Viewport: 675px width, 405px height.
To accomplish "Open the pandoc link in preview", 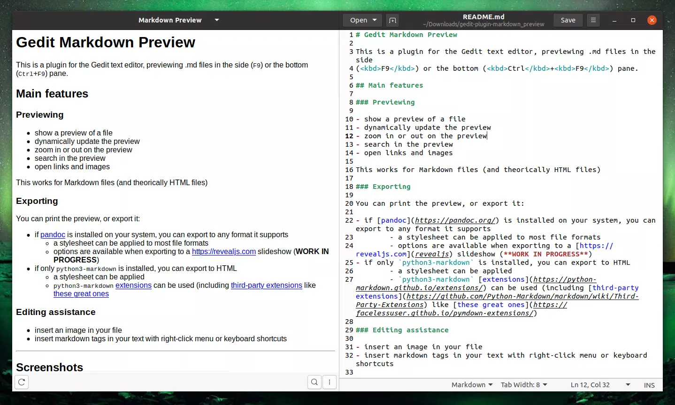I will point(53,234).
